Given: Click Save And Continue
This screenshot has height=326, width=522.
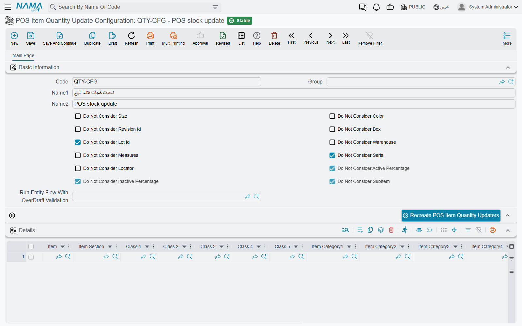Looking at the screenshot, I should point(60,38).
